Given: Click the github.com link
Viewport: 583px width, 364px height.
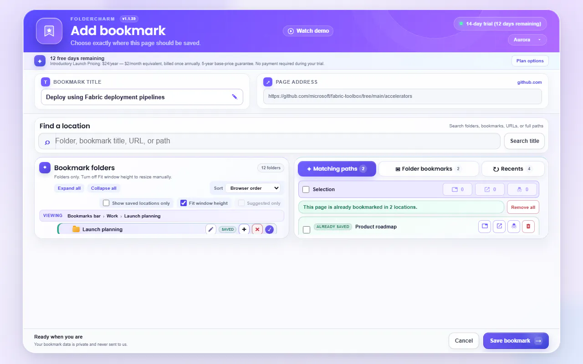Looking at the screenshot, I should pos(529,82).
